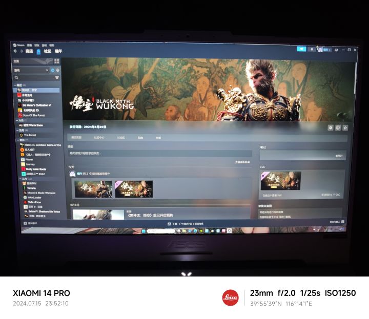Click the main content vertical scrollbar

pyautogui.click(x=356, y=78)
